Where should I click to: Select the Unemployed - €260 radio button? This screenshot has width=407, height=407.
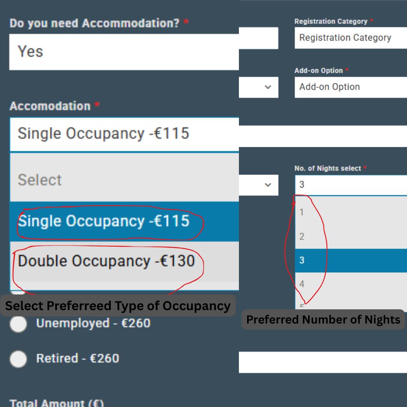(x=18, y=324)
